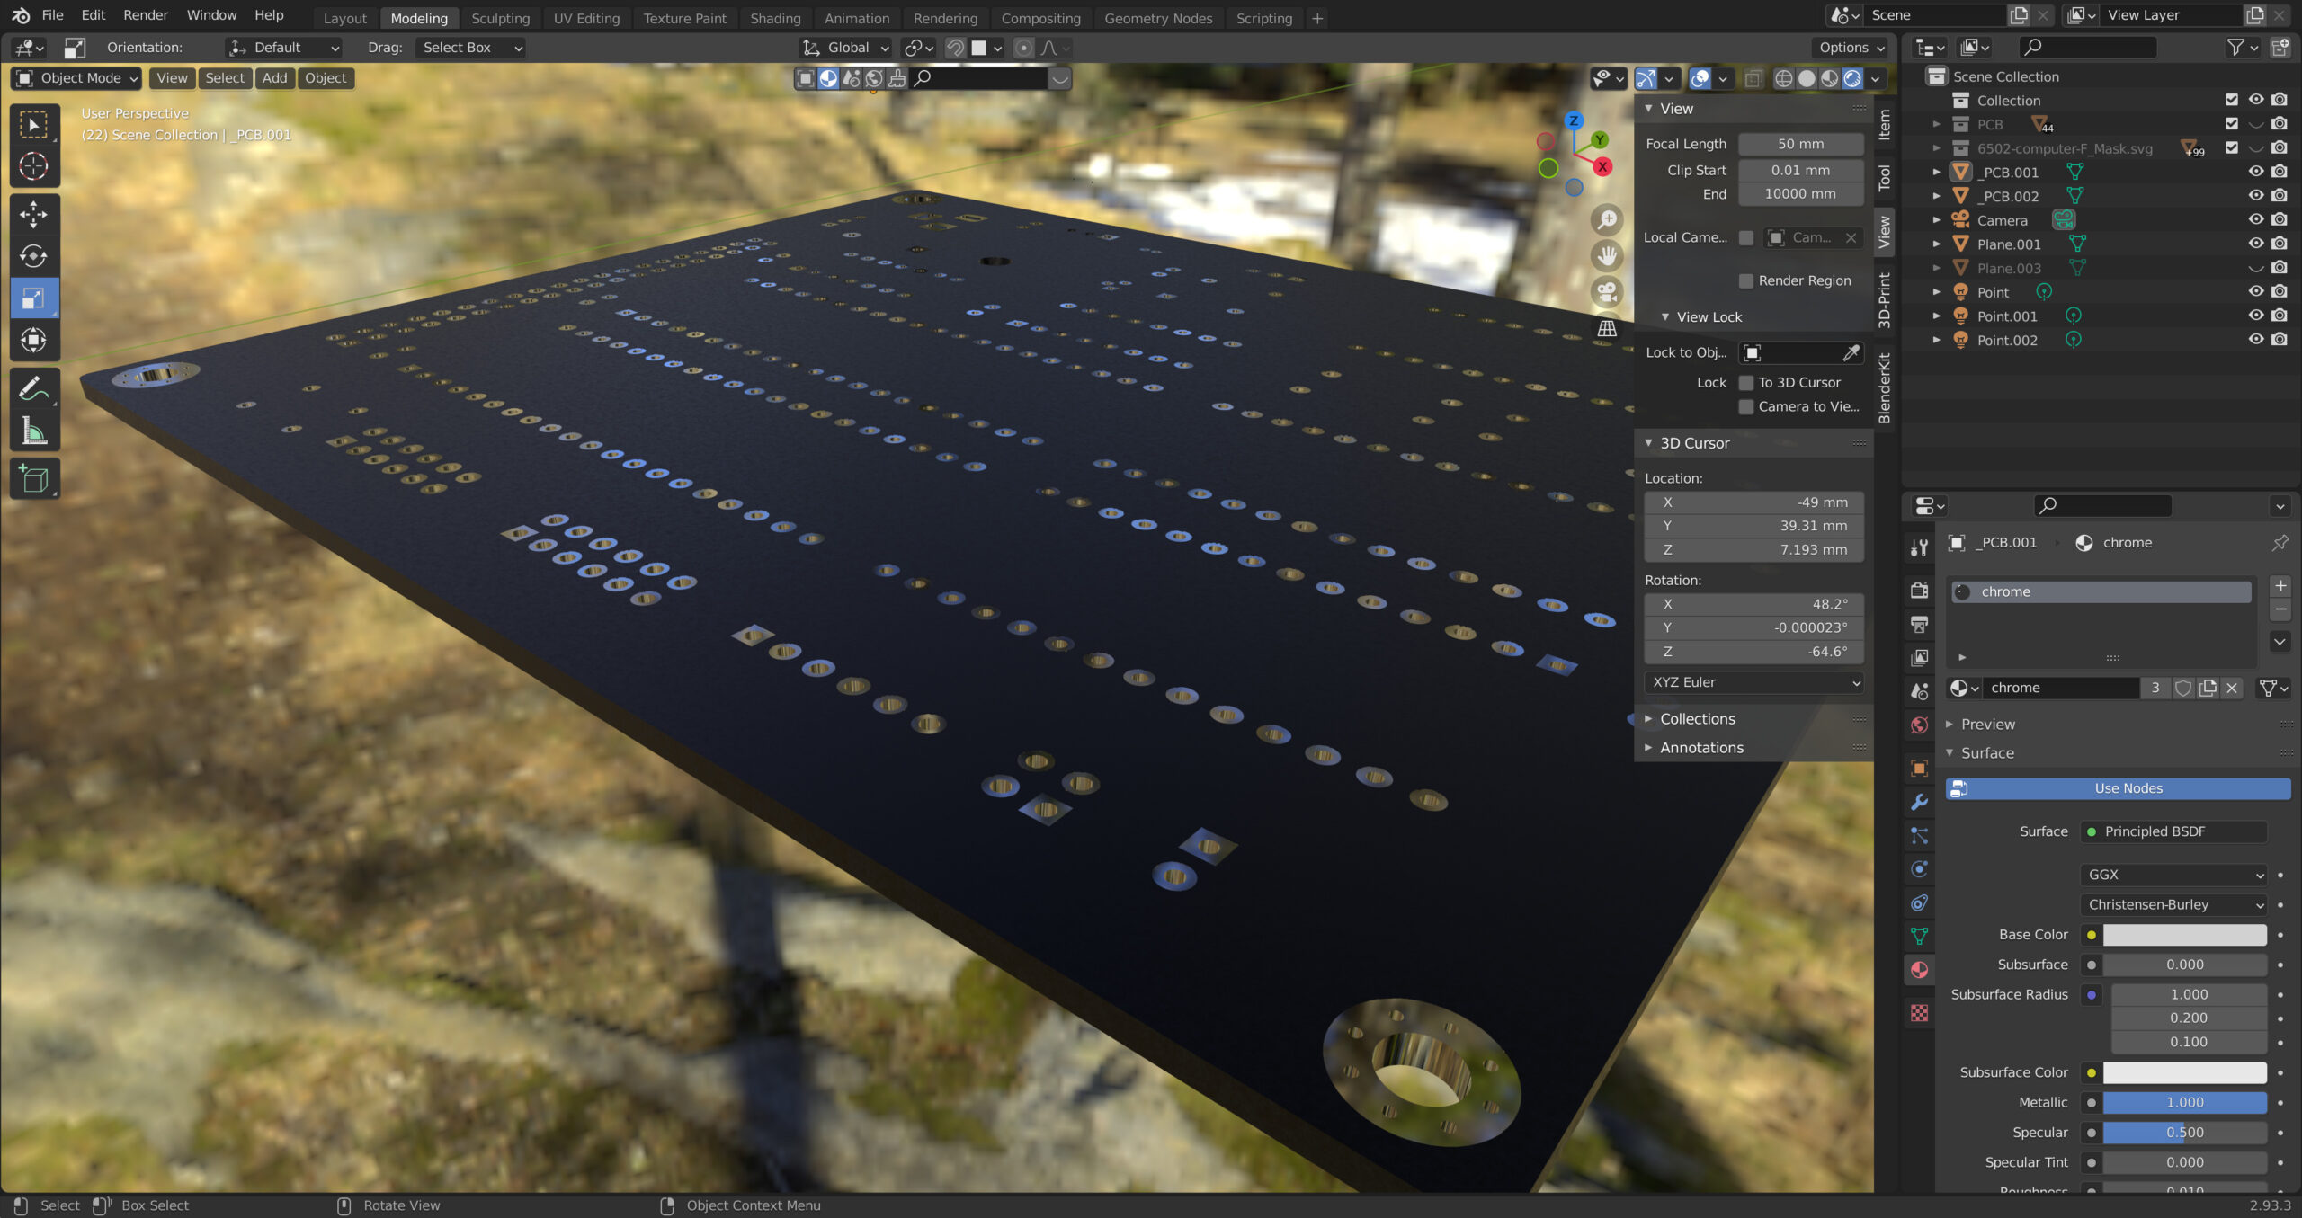The image size is (2302, 1218).
Task: Enable Render Region checkbox
Action: [x=1746, y=281]
